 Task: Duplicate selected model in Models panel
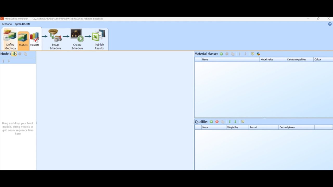[25, 54]
